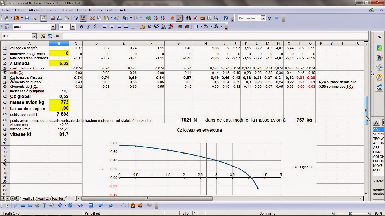Find next with down arrow

pyautogui.click(x=269, y=18)
